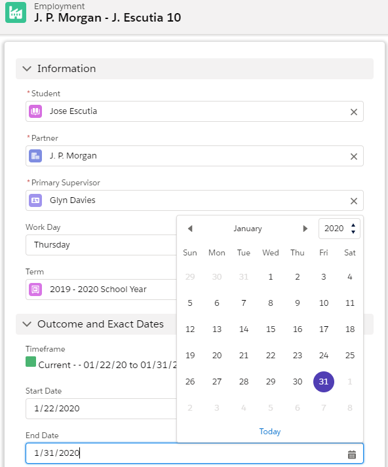The height and width of the screenshot is (467, 388).
Task: Clear the J. P. Morgan partner selection
Action: (354, 157)
